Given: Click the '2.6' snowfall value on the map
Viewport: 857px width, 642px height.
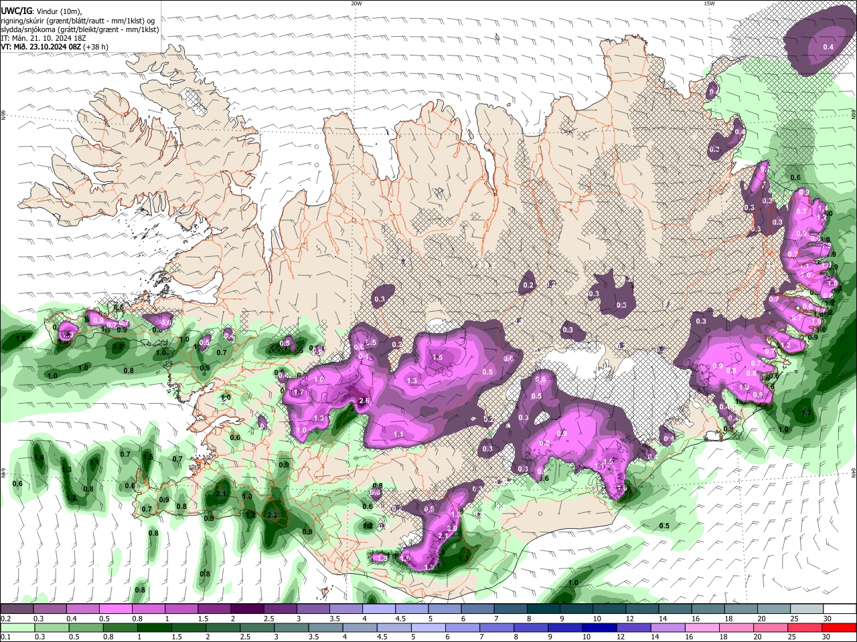Looking at the screenshot, I should coord(364,401).
